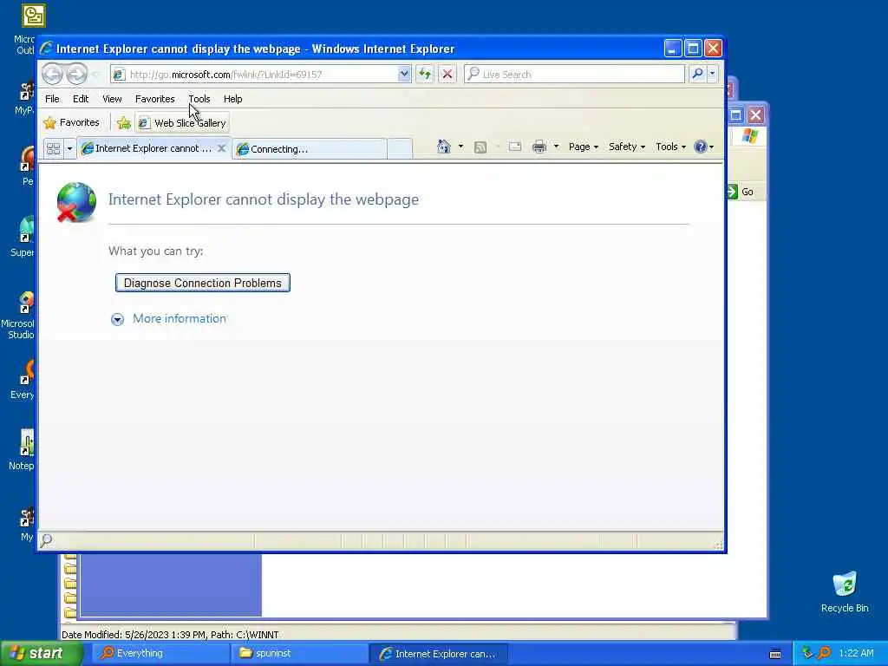Screen dimensions: 888x666
Task: Click the Home page icon
Action: coord(443,147)
